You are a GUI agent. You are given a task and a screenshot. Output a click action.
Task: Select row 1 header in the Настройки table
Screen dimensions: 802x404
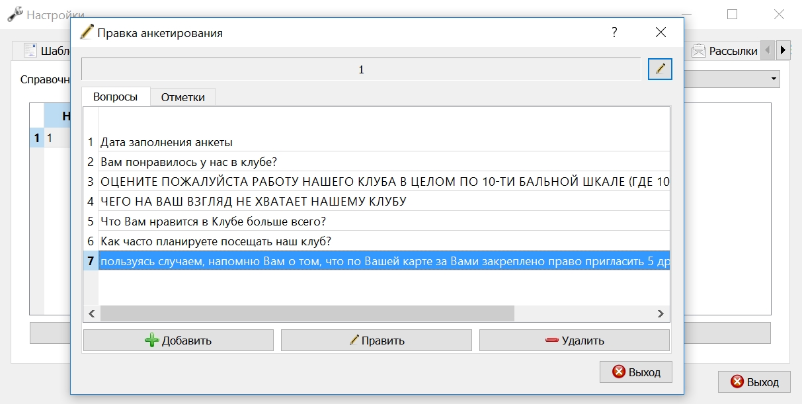[x=37, y=138]
